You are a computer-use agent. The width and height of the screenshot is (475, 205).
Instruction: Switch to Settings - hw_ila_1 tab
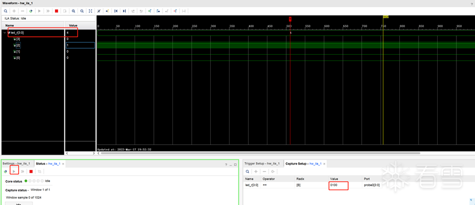click(16, 163)
